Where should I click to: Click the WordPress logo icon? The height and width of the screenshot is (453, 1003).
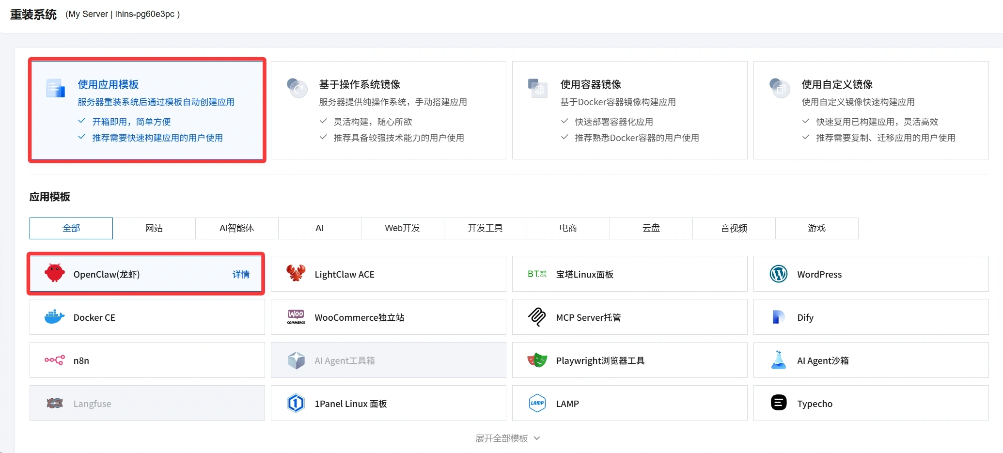779,274
